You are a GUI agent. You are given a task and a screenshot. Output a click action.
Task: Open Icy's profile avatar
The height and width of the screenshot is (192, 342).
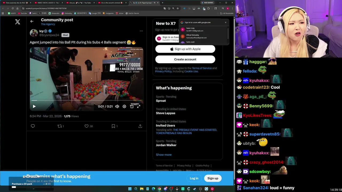point(34,33)
